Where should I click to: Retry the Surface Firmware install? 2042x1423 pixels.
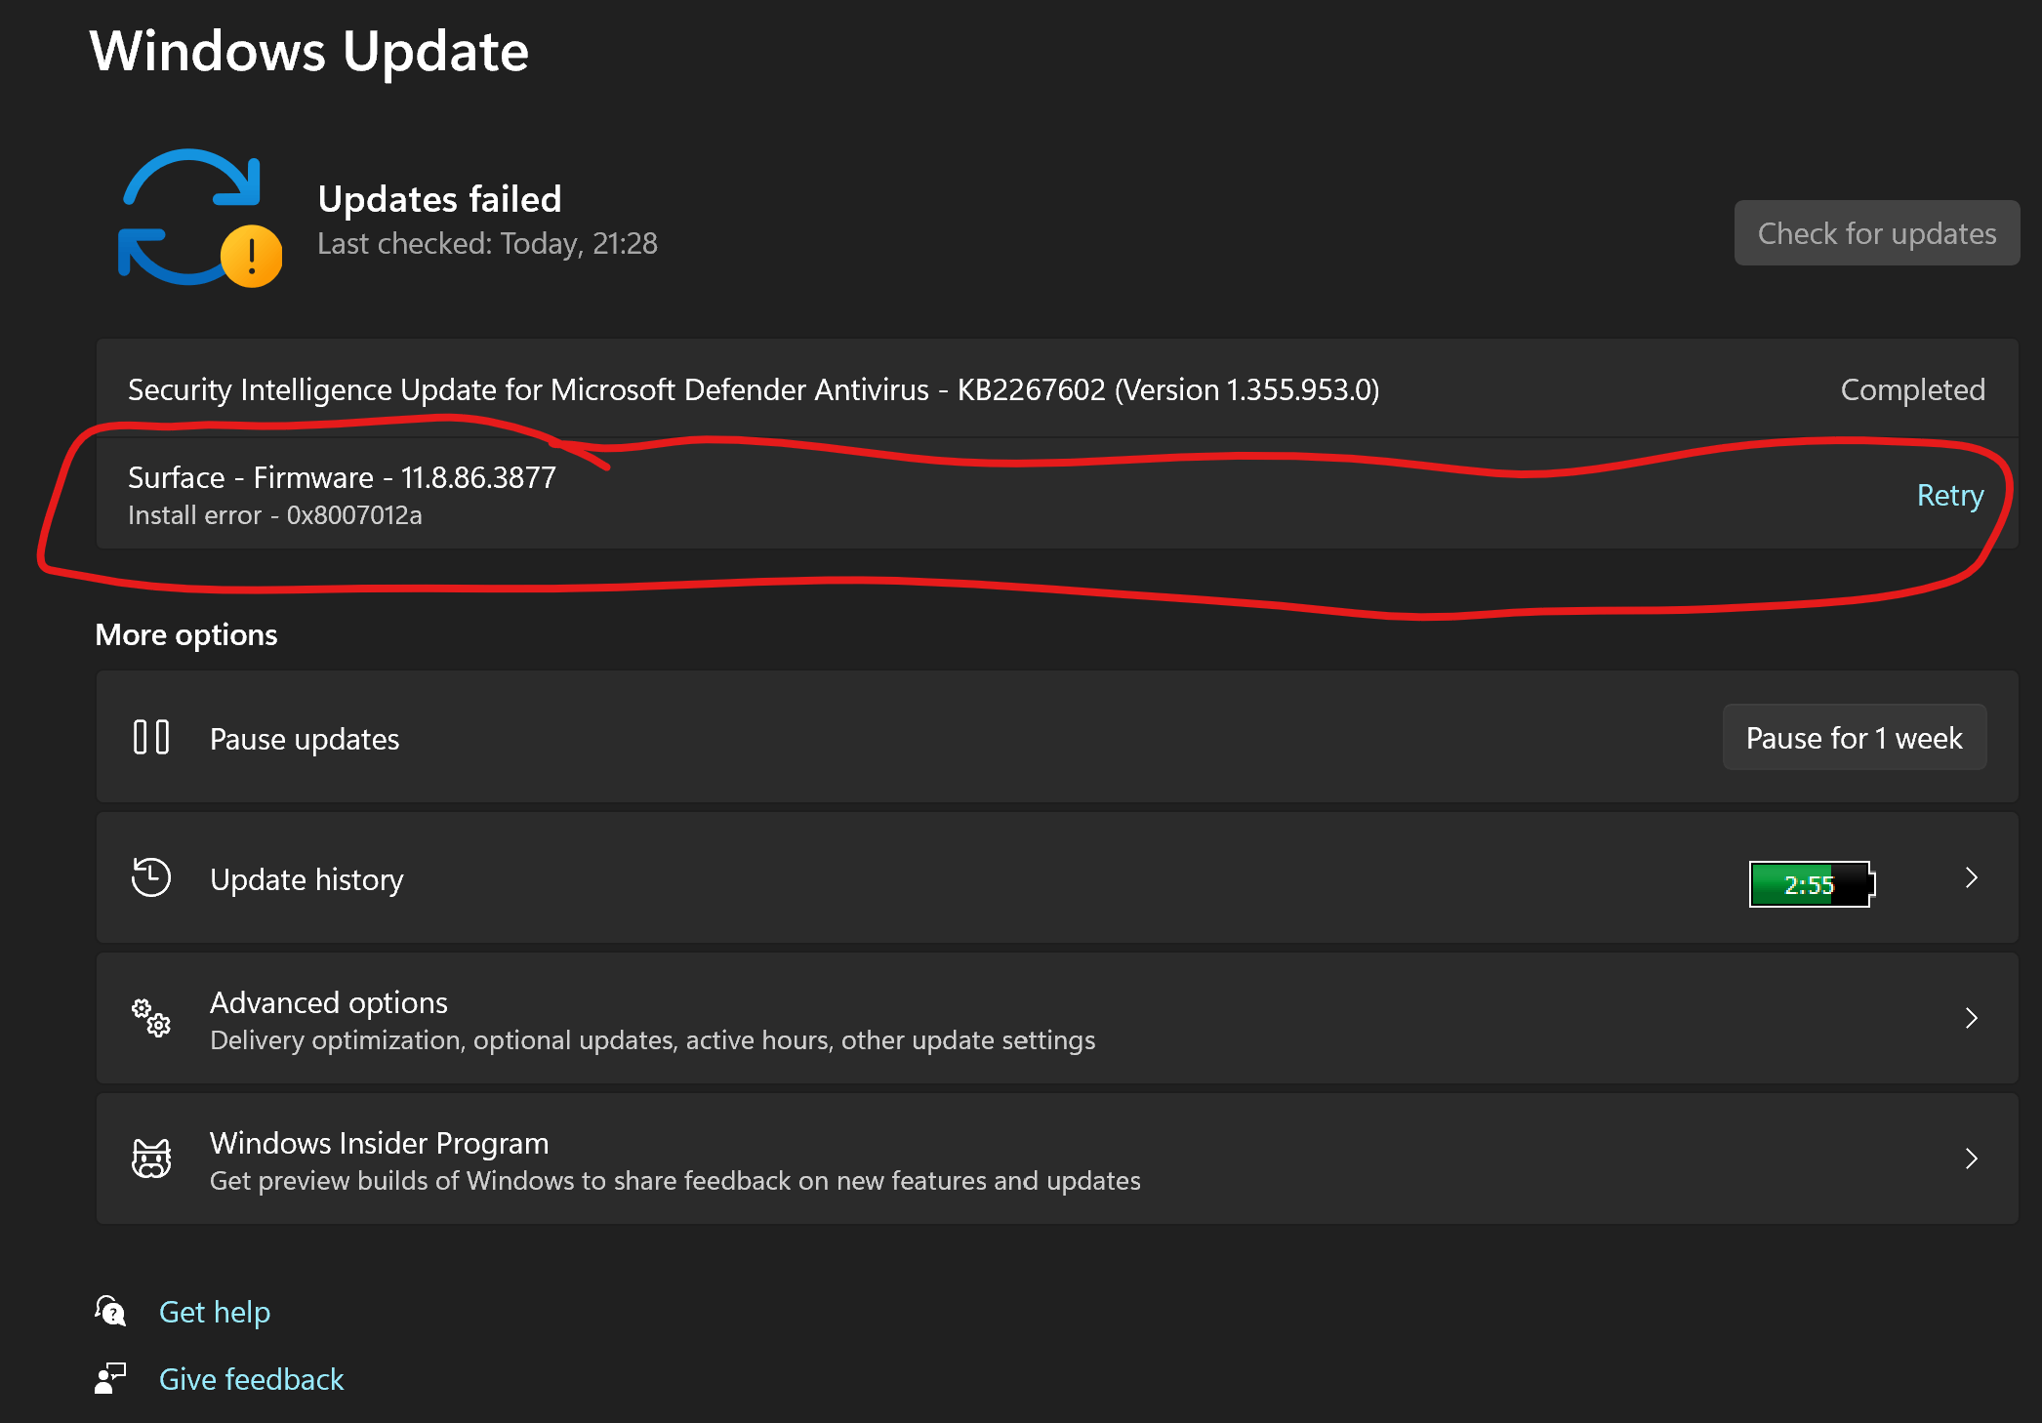(x=1949, y=495)
